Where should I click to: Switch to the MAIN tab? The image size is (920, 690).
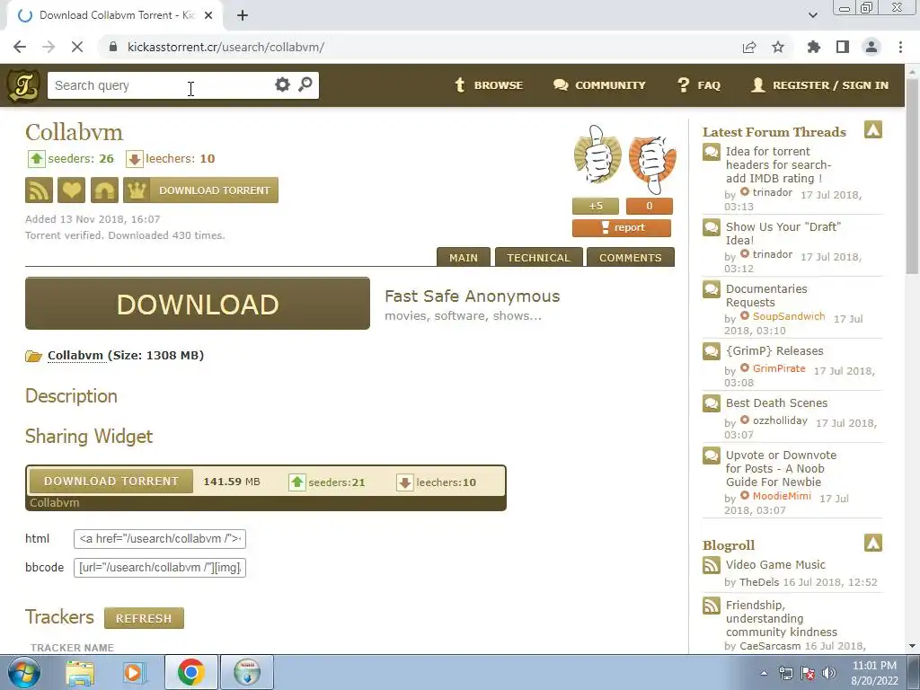[x=464, y=258]
